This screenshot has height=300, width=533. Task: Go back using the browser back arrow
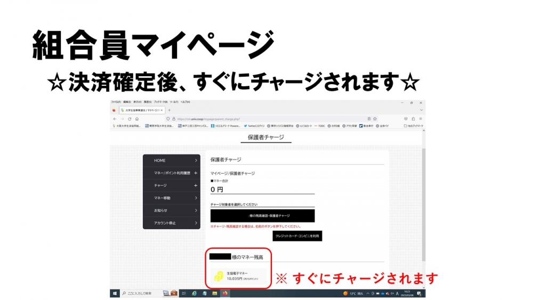[x=114, y=119]
